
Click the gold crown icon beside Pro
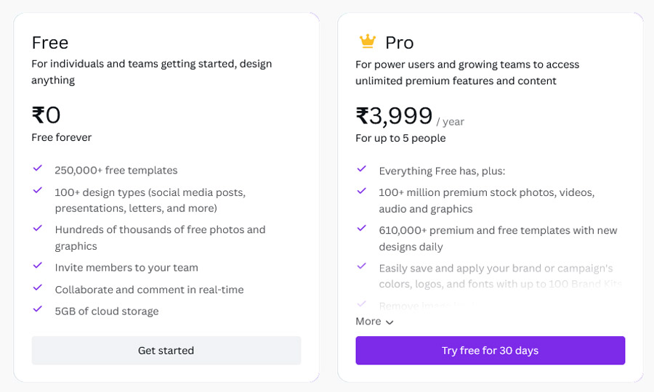coord(368,41)
